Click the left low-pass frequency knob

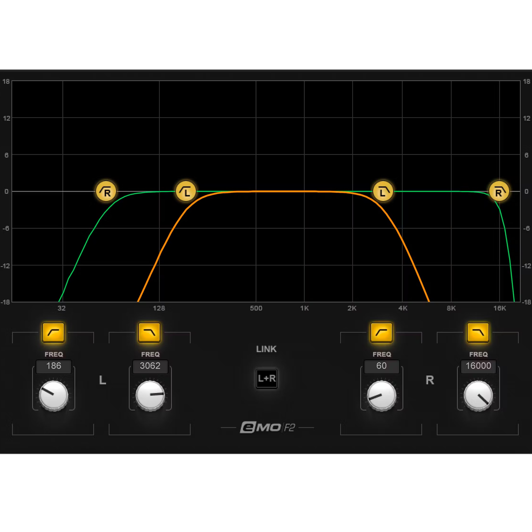click(150, 396)
